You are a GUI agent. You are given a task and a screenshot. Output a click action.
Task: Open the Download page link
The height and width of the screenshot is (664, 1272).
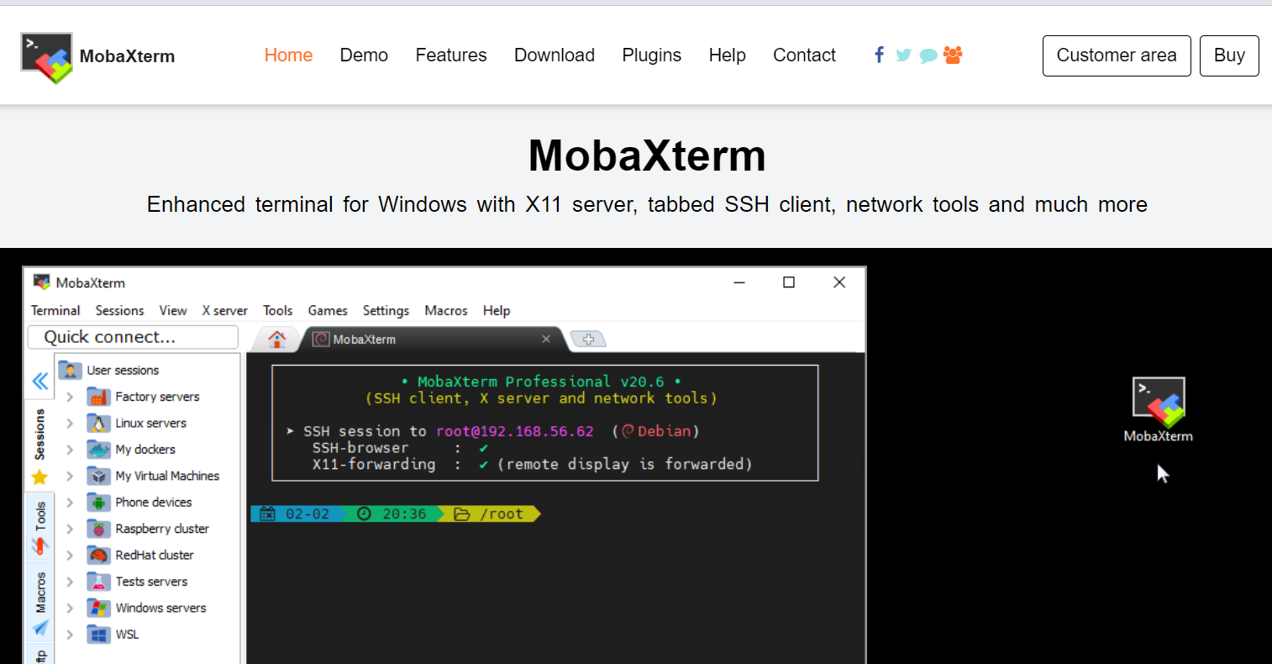[555, 55]
